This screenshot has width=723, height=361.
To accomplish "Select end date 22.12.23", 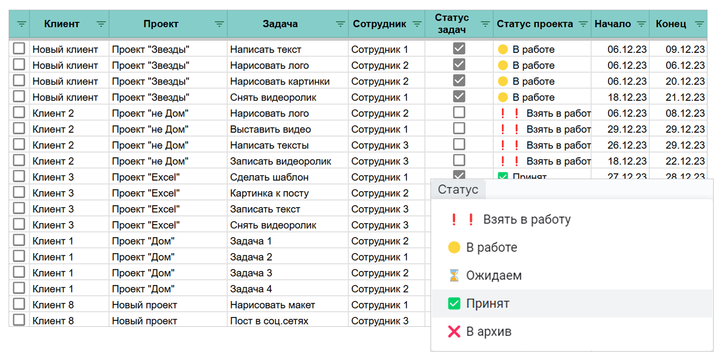I will coord(678,161).
